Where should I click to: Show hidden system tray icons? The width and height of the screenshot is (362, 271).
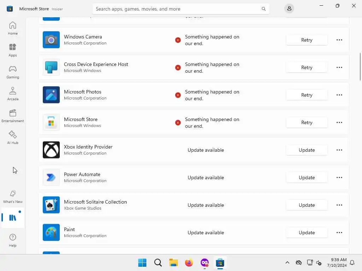click(287, 263)
